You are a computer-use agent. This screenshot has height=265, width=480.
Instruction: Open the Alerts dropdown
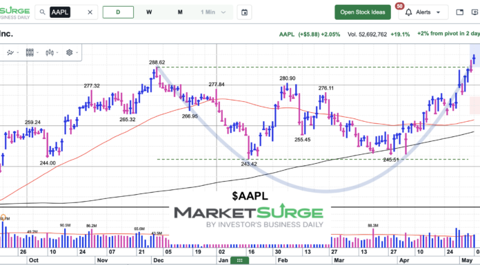click(x=423, y=12)
